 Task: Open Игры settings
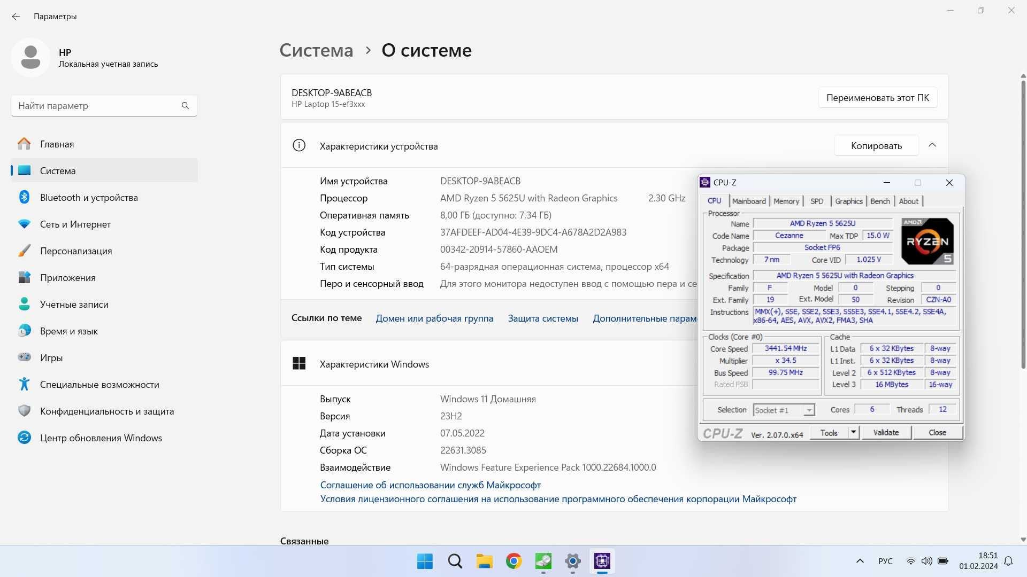click(104, 357)
